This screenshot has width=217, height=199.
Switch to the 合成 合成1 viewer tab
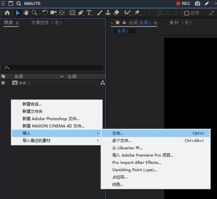click(140, 23)
